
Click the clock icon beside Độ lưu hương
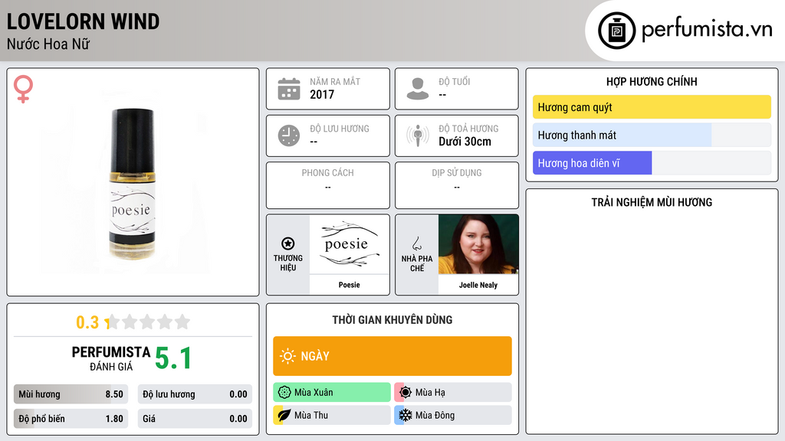click(289, 136)
